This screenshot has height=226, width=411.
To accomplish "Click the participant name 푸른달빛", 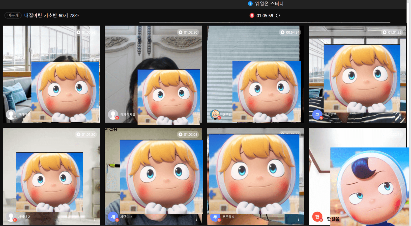I will [x=228, y=217].
